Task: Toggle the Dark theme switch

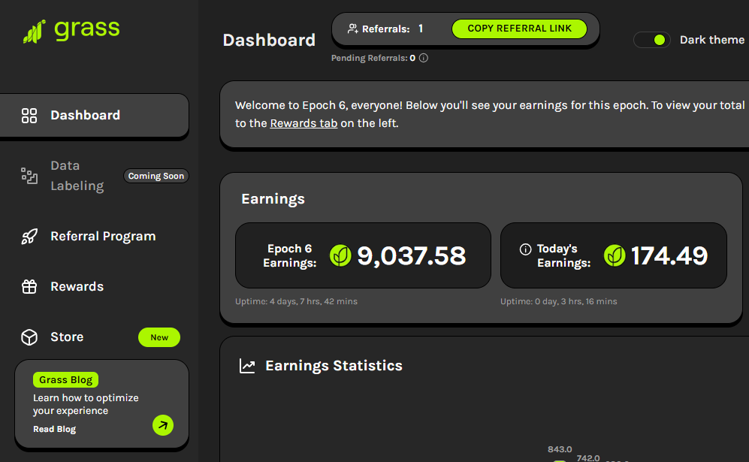Action: [652, 40]
